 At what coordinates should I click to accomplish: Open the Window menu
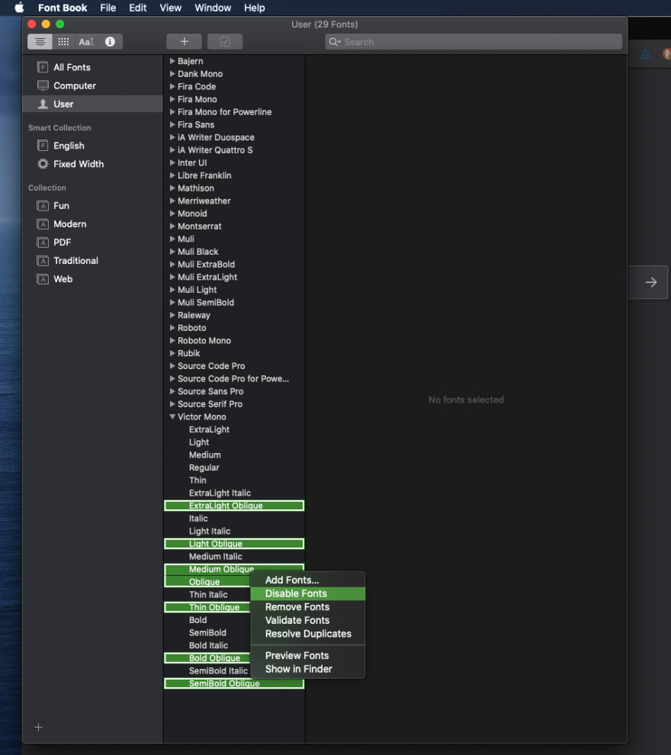213,8
